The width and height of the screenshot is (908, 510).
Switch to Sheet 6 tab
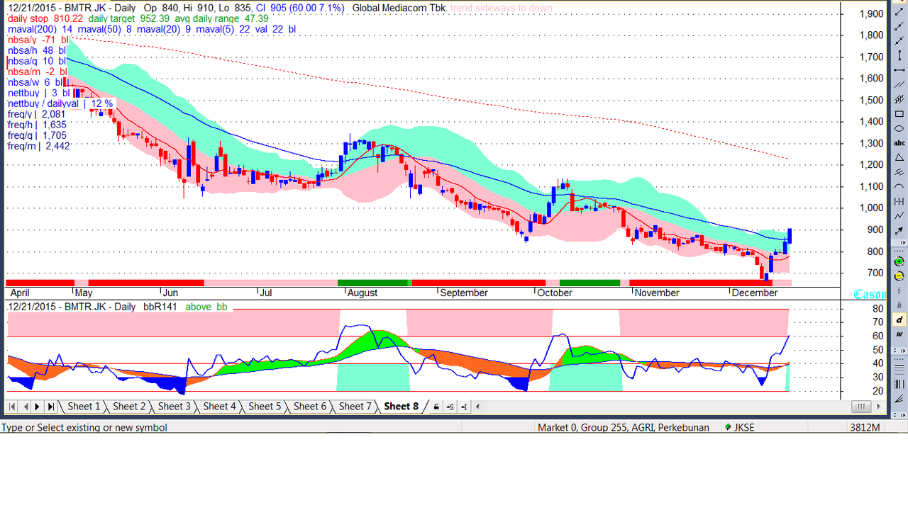(x=310, y=407)
